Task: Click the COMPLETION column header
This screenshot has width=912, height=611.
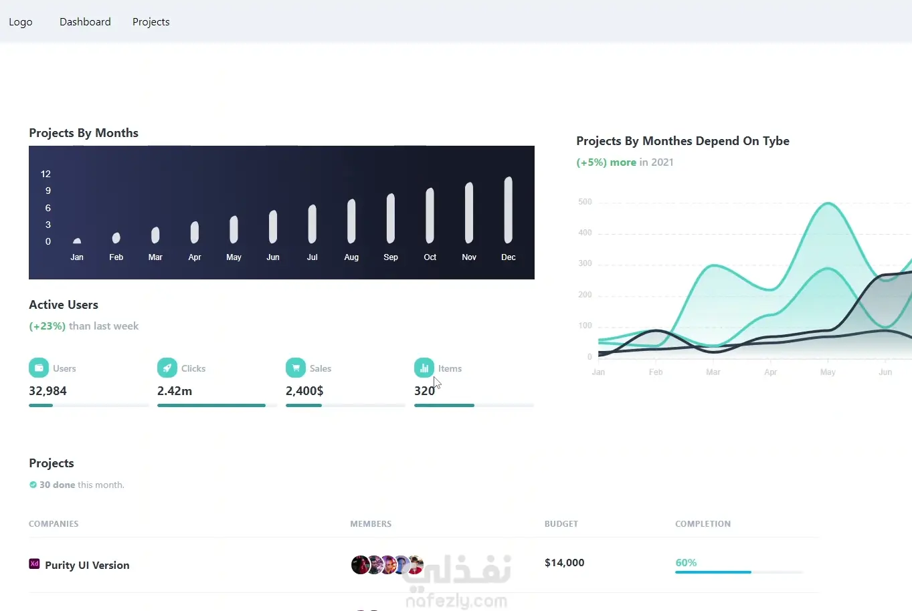Action: click(703, 524)
